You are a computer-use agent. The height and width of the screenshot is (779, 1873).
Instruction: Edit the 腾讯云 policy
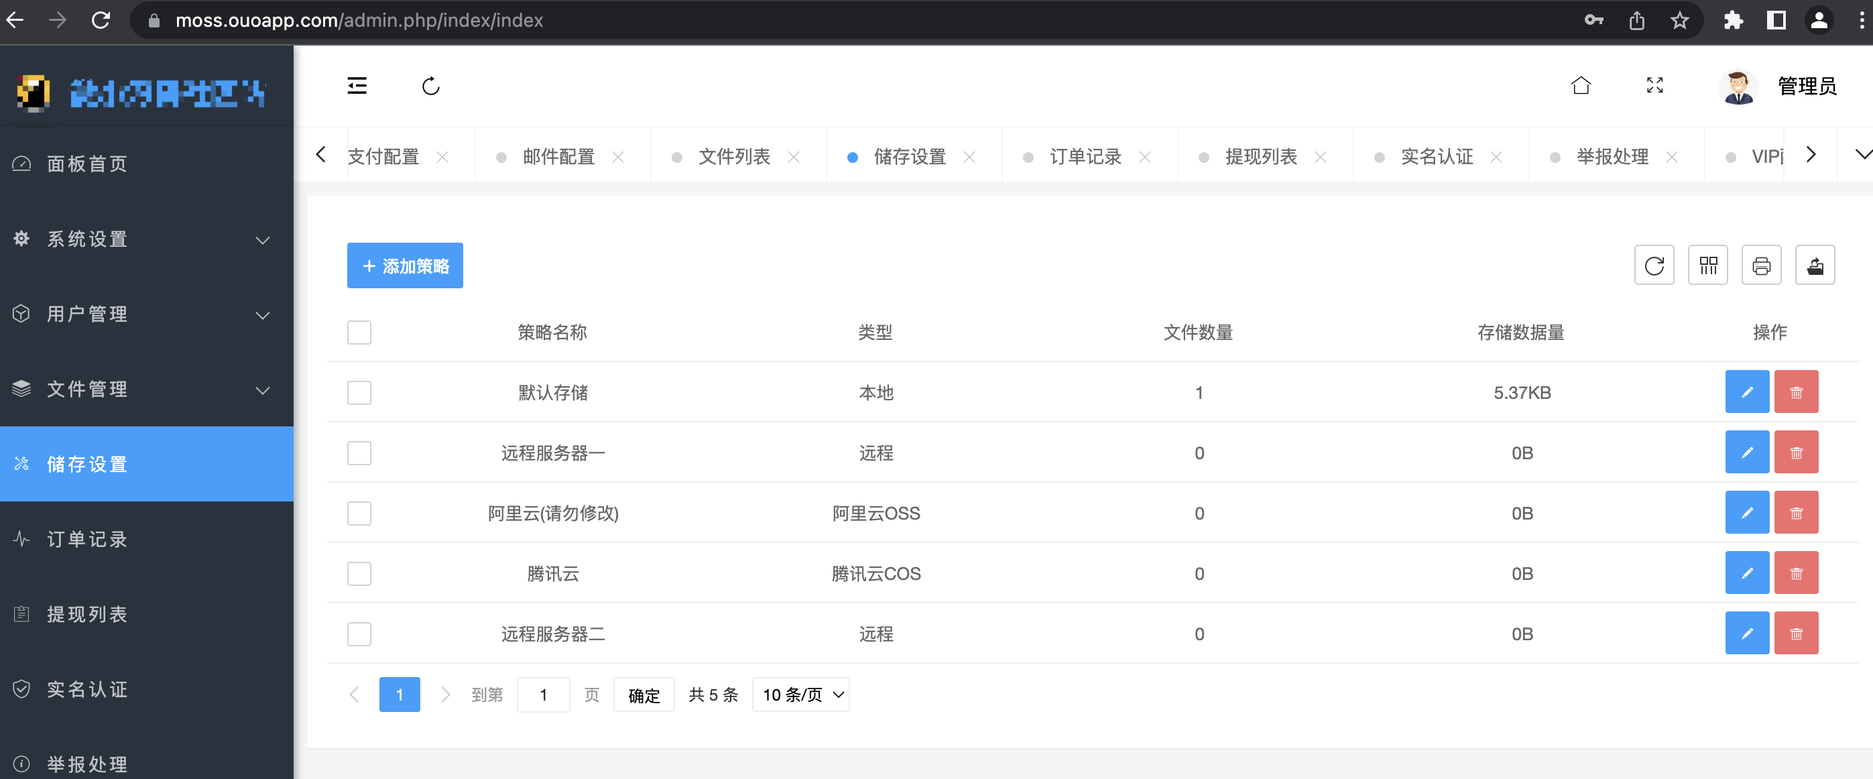[1747, 573]
